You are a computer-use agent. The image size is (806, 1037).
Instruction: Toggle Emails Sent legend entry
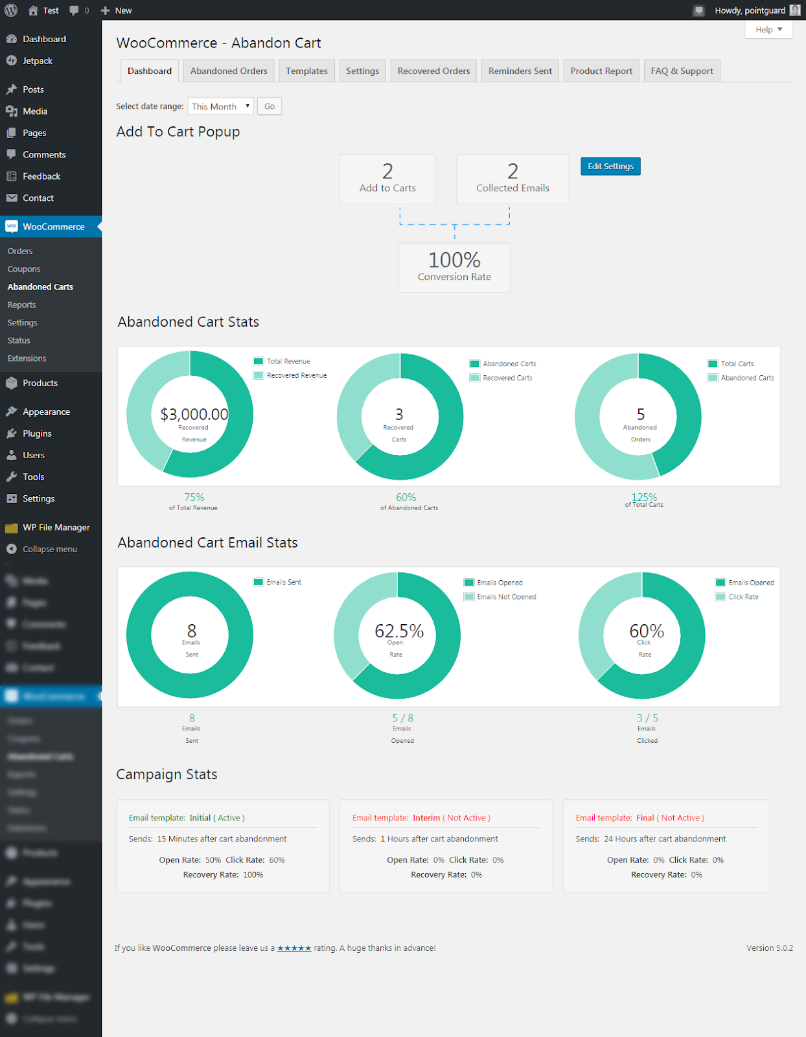(277, 582)
